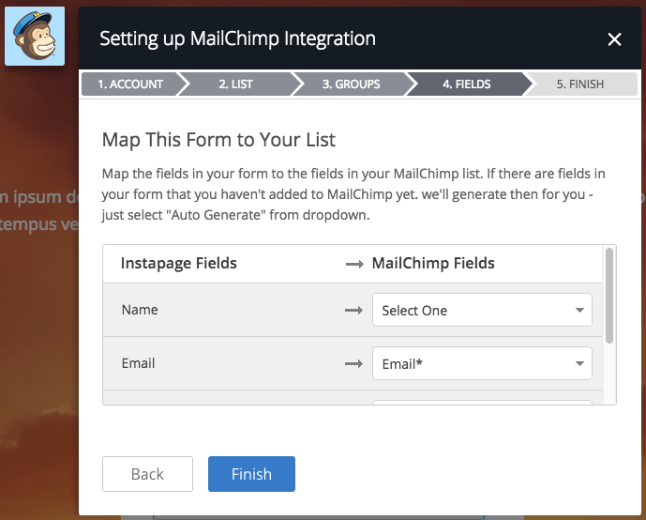Screen dimensions: 646x520
Task: Go to the 2. List step
Action: click(x=235, y=84)
